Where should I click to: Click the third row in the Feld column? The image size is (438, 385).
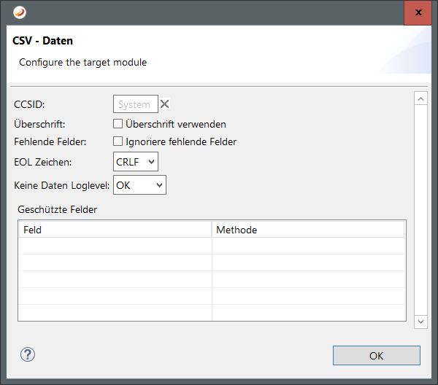click(x=115, y=280)
